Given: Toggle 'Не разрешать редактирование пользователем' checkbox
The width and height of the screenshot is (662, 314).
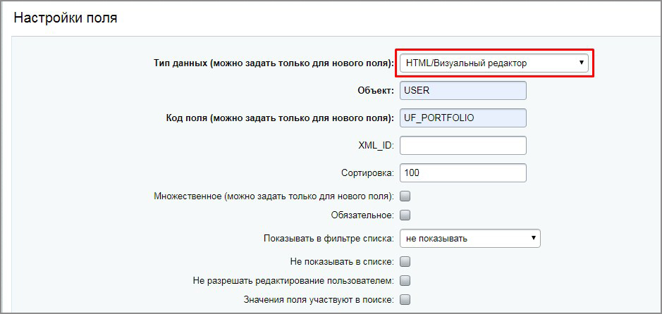Looking at the screenshot, I should [x=405, y=281].
